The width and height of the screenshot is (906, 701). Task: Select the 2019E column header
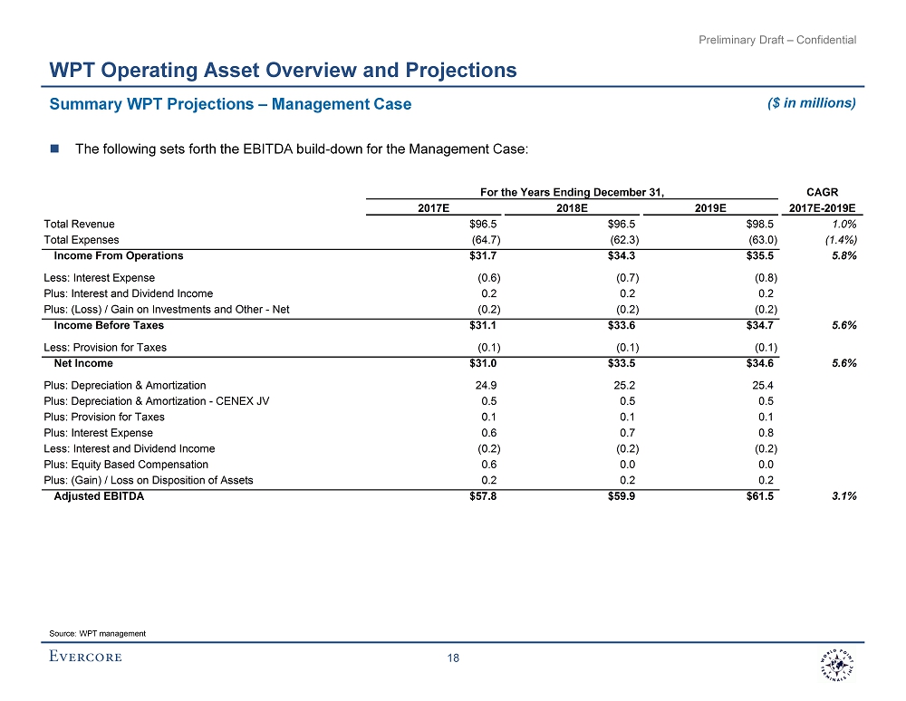coord(710,208)
